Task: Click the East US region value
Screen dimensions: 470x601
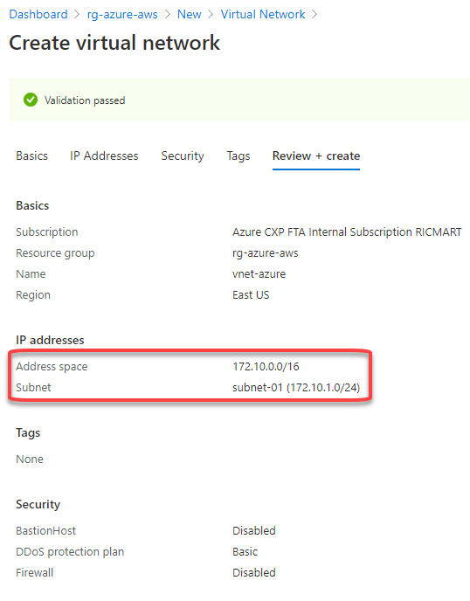Action: point(251,295)
